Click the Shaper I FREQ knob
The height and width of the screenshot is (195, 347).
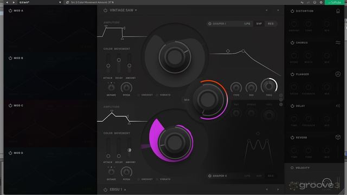point(269,86)
